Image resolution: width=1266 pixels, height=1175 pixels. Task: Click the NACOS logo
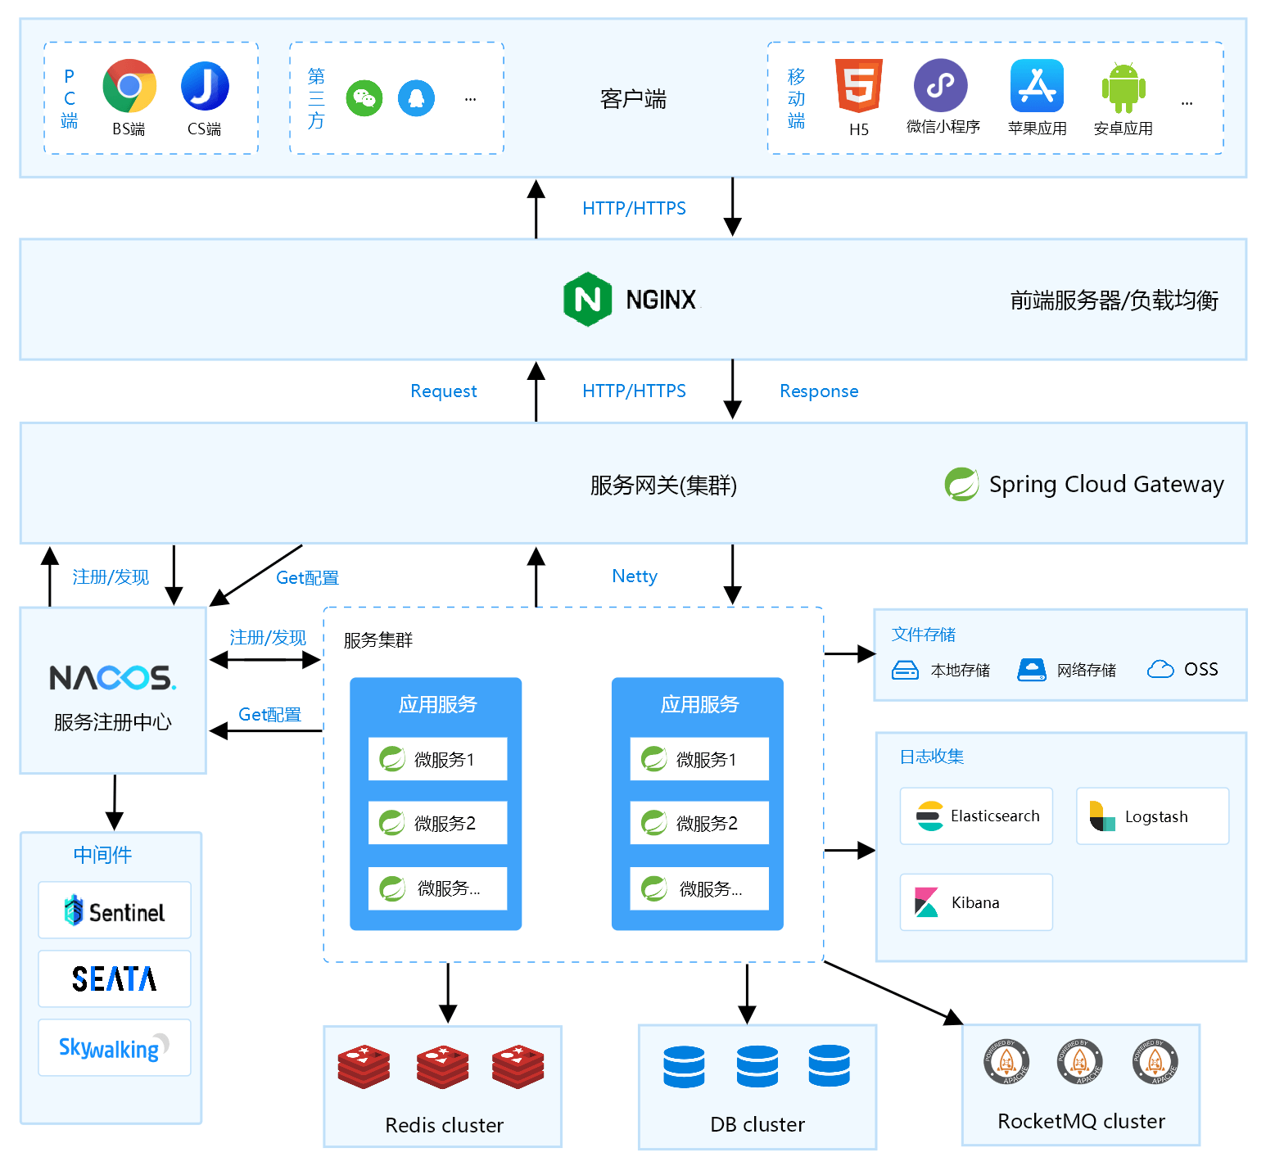[x=113, y=678]
